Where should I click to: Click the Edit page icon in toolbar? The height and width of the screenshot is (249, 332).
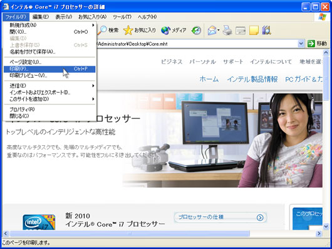click(x=241, y=31)
